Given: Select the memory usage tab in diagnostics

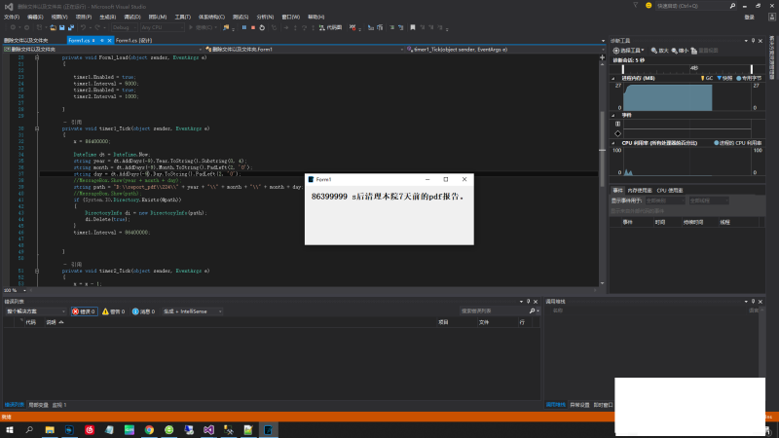Looking at the screenshot, I should coord(640,191).
